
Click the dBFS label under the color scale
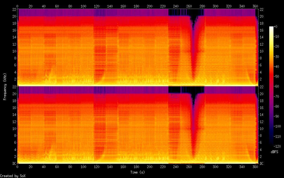(x=274, y=152)
